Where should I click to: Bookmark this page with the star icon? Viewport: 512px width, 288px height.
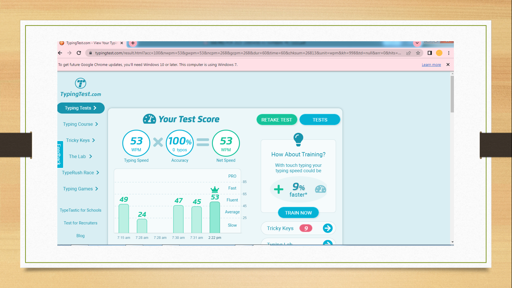click(x=418, y=53)
